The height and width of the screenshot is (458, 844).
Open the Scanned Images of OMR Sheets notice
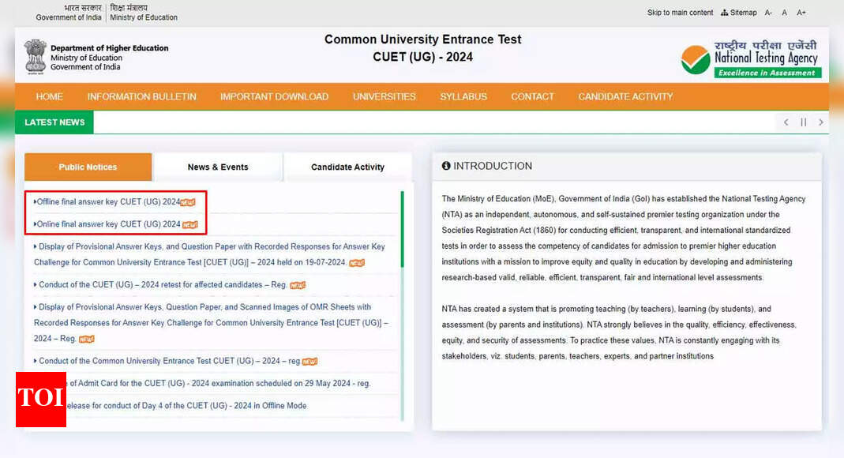coord(211,322)
